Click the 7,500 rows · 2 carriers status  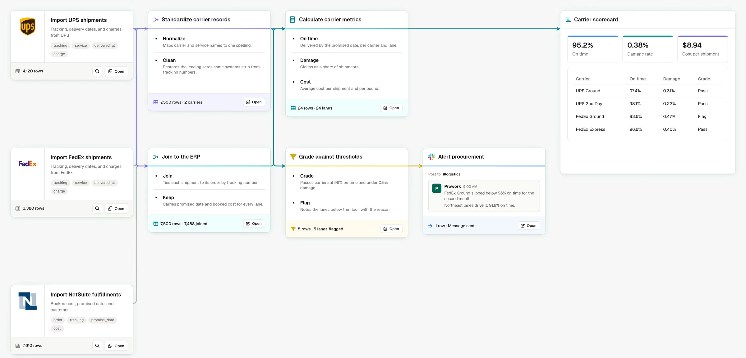coord(181,102)
